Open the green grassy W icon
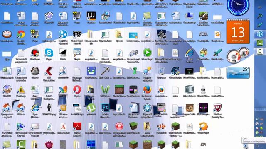 pyautogui.click(x=105, y=89)
